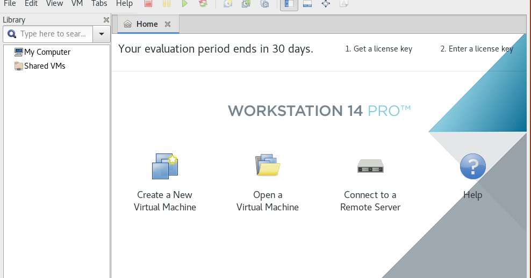Screen dimensions: 531x278
Task: Click the Connect to a Remote Server icon
Action: [x=370, y=166]
